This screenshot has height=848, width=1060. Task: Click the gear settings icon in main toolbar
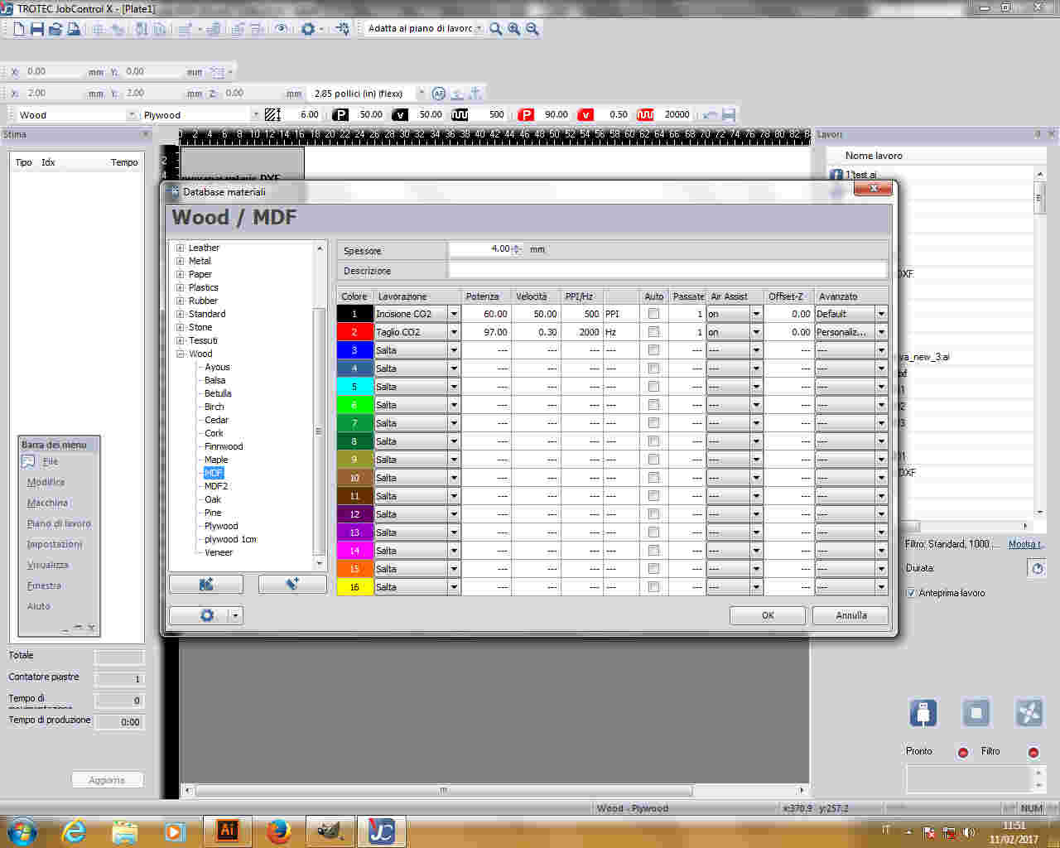[x=308, y=29]
